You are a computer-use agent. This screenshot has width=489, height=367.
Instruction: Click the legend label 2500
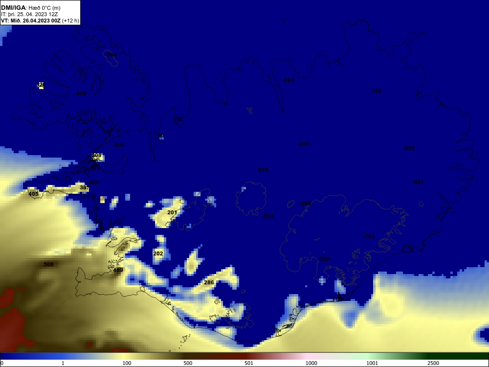[x=433, y=363]
